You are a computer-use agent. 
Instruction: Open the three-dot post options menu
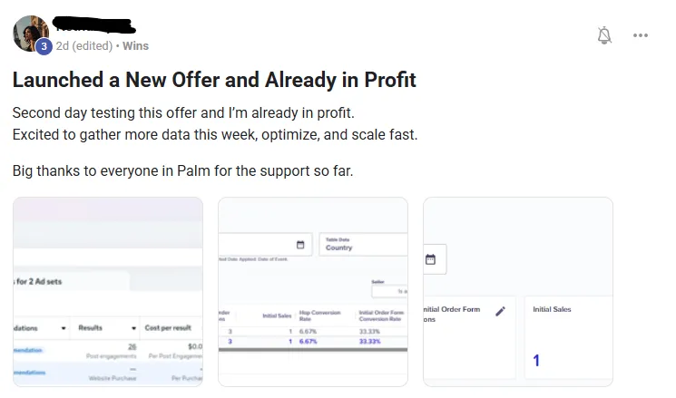641,35
